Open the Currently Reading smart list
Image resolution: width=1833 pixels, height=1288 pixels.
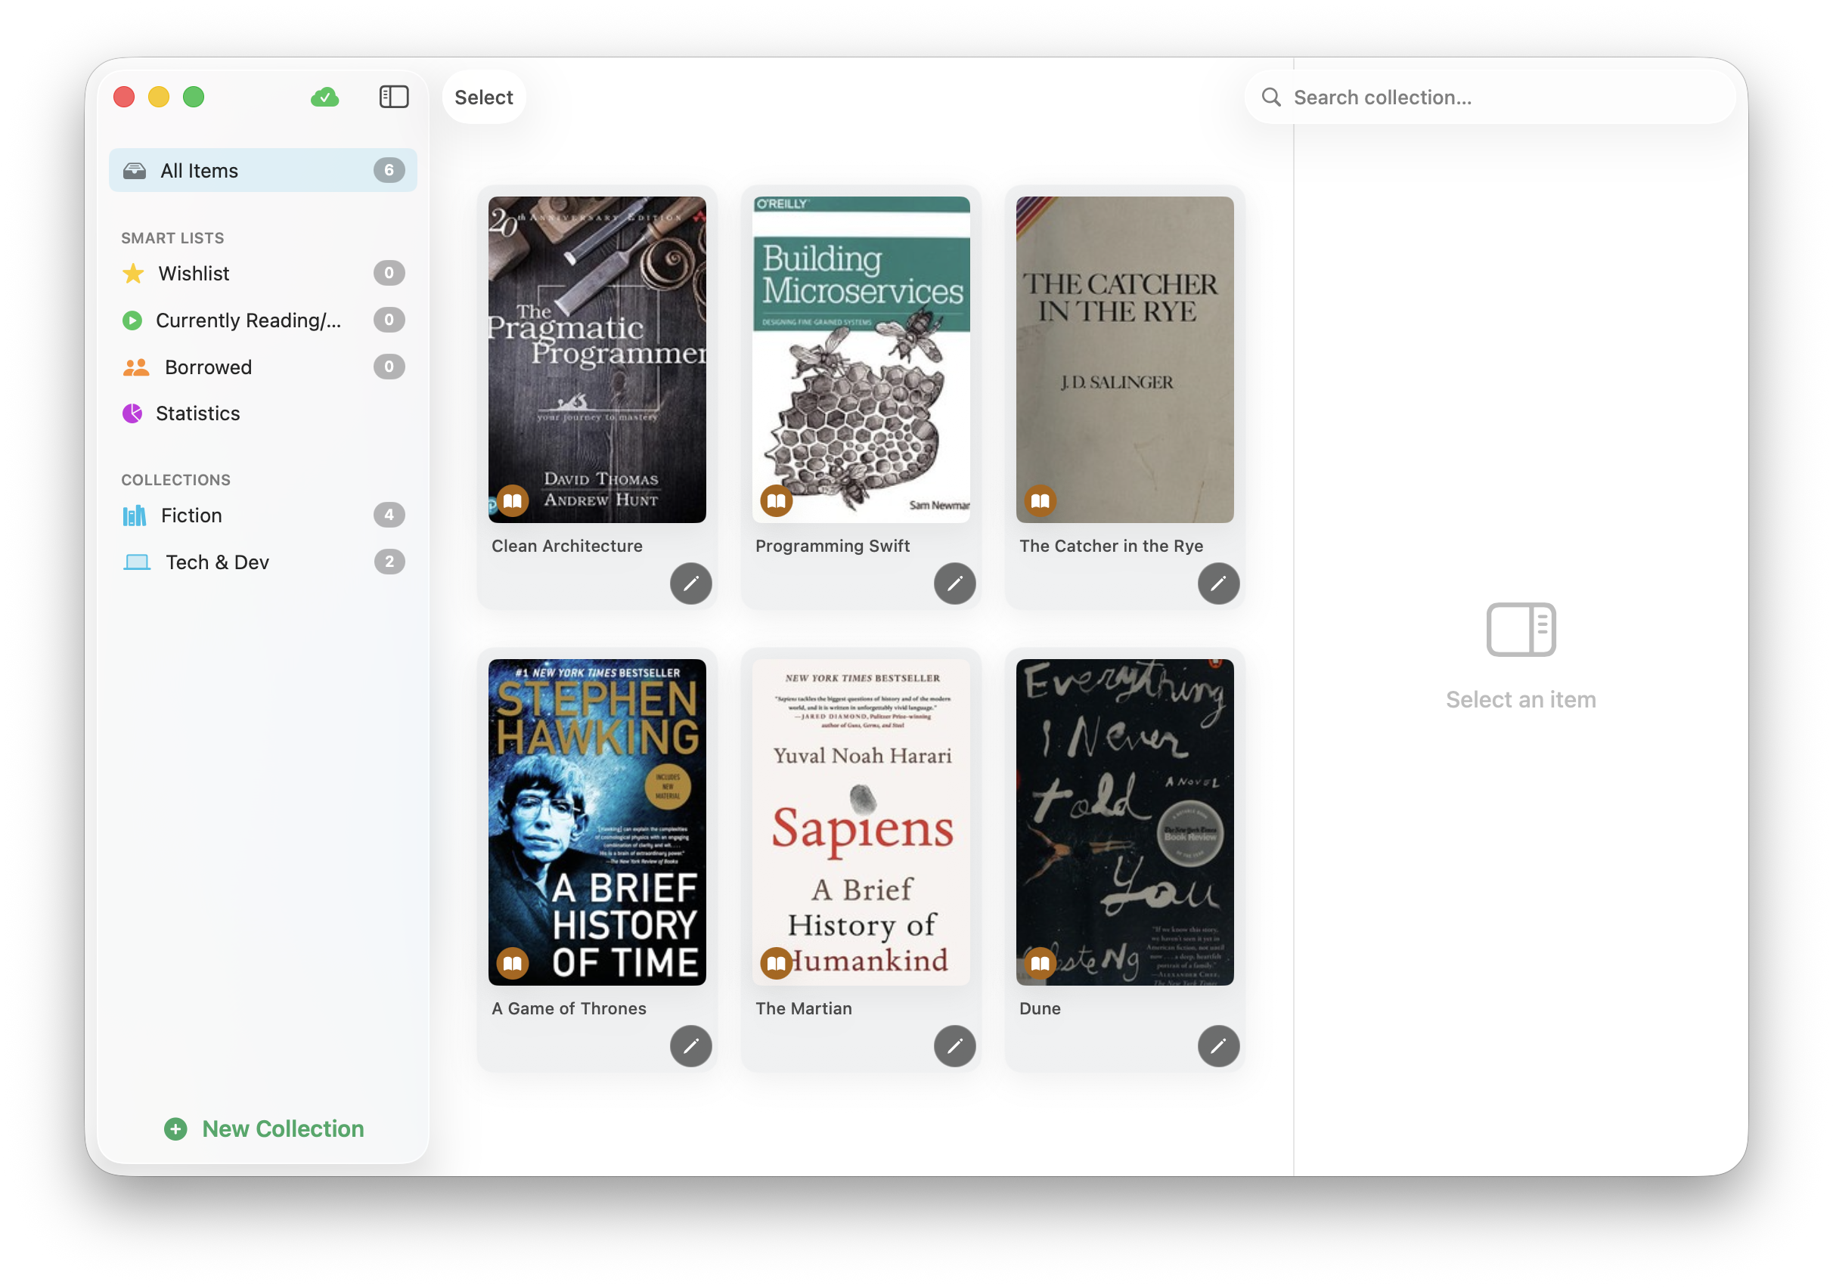pyautogui.click(x=262, y=320)
